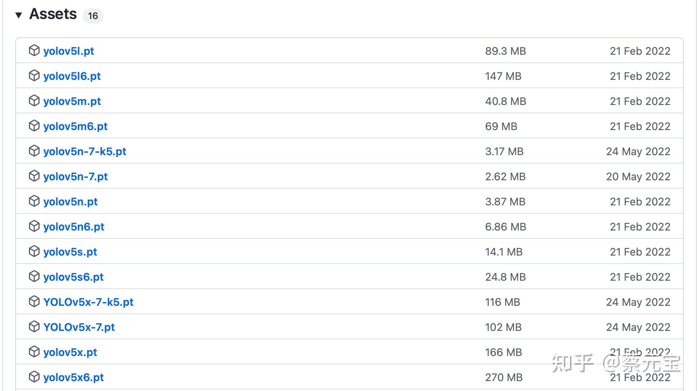Click the package icon next to yolov5x.pt
Image resolution: width=699 pixels, height=391 pixels.
tap(34, 352)
